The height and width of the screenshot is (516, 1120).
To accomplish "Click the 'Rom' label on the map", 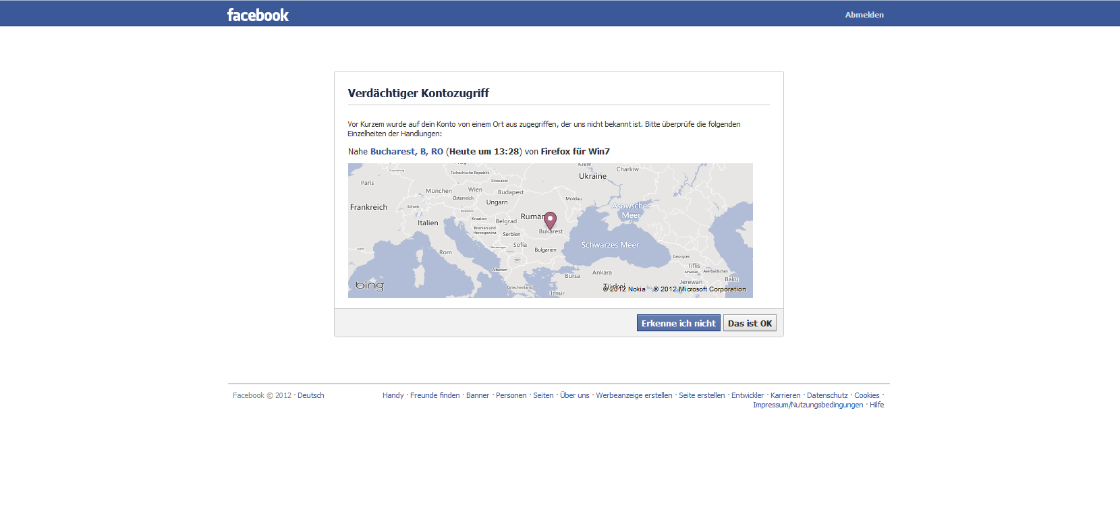I will pos(445,252).
